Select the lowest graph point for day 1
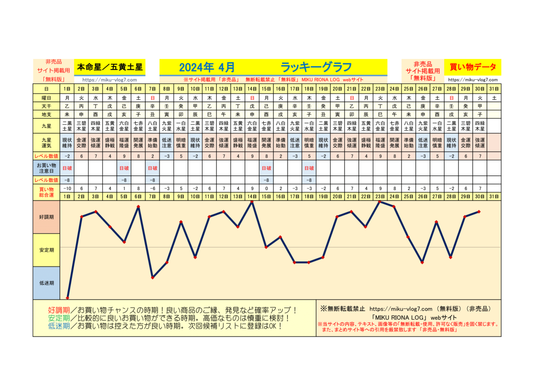This screenshot has width=535, height=378. (67, 298)
